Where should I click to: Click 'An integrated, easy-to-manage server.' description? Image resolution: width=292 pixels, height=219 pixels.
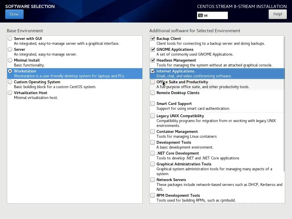(x=45, y=54)
